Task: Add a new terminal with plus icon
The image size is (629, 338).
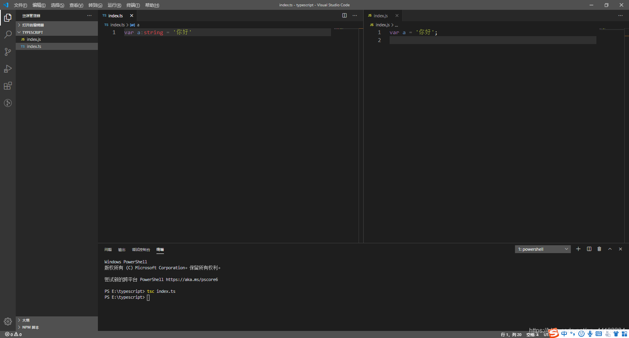Action: (578, 249)
